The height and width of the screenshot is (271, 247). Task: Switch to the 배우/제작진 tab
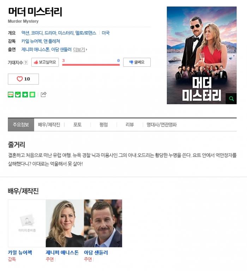click(49, 125)
